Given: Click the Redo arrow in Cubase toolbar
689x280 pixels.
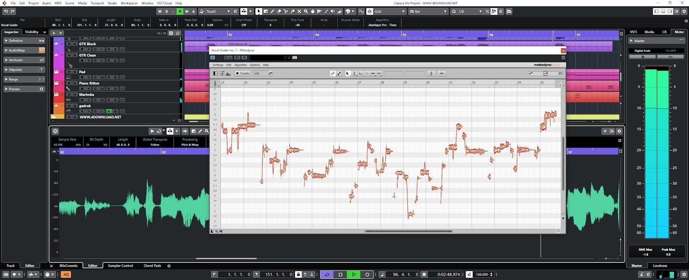Looking at the screenshot, I should [13, 11].
